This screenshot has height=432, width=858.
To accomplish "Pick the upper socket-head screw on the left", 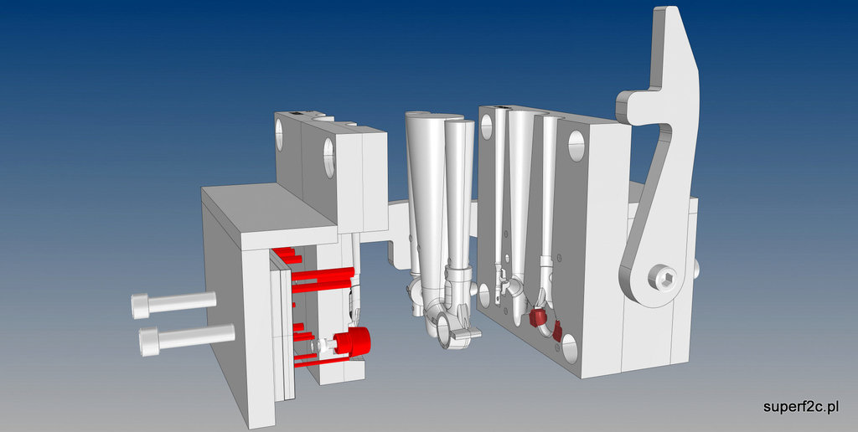I will tap(173, 303).
